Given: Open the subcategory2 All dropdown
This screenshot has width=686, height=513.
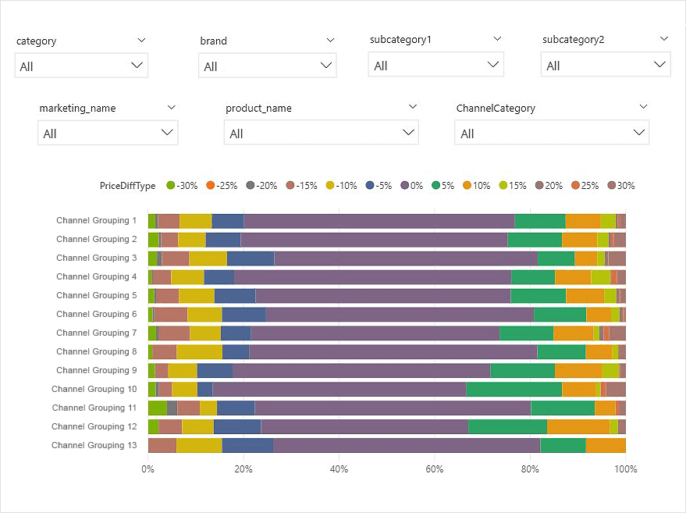Looking at the screenshot, I should tap(606, 64).
